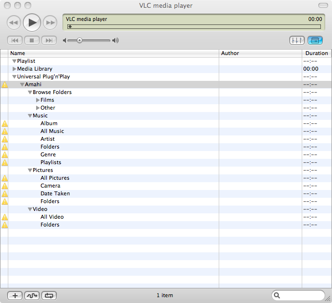Image resolution: width=332 pixels, height=303 pixels.
Task: Toggle the repeat loop button
Action: 49,296
